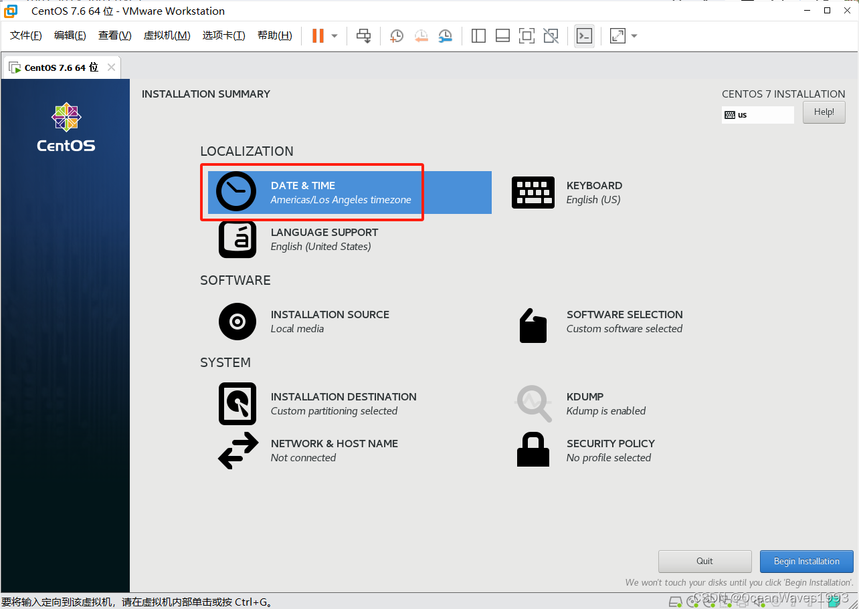859x609 pixels.
Task: Open the 选项卡(T) menu
Action: pyautogui.click(x=223, y=35)
